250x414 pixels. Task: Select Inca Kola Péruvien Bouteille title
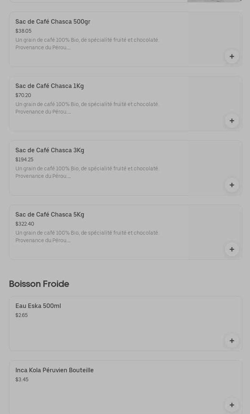[55, 370]
